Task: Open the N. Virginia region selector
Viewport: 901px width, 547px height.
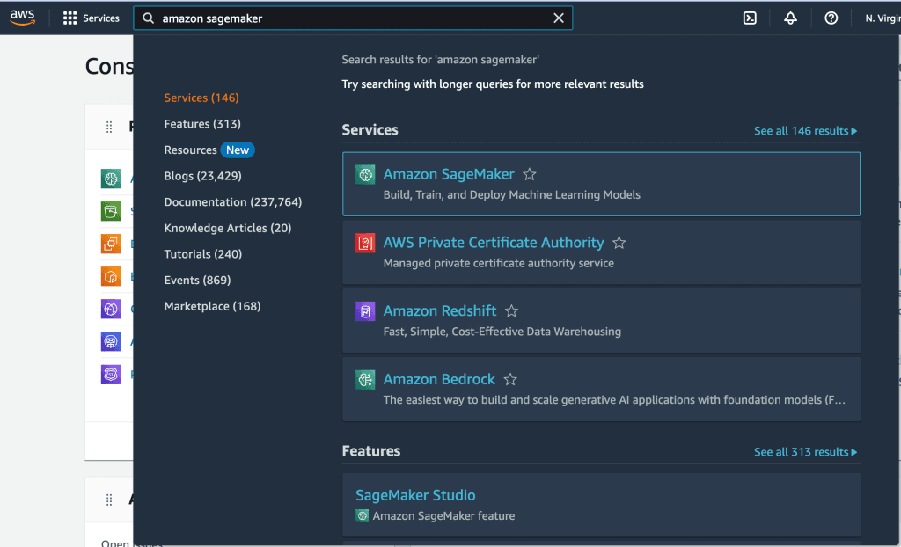Action: (883, 18)
